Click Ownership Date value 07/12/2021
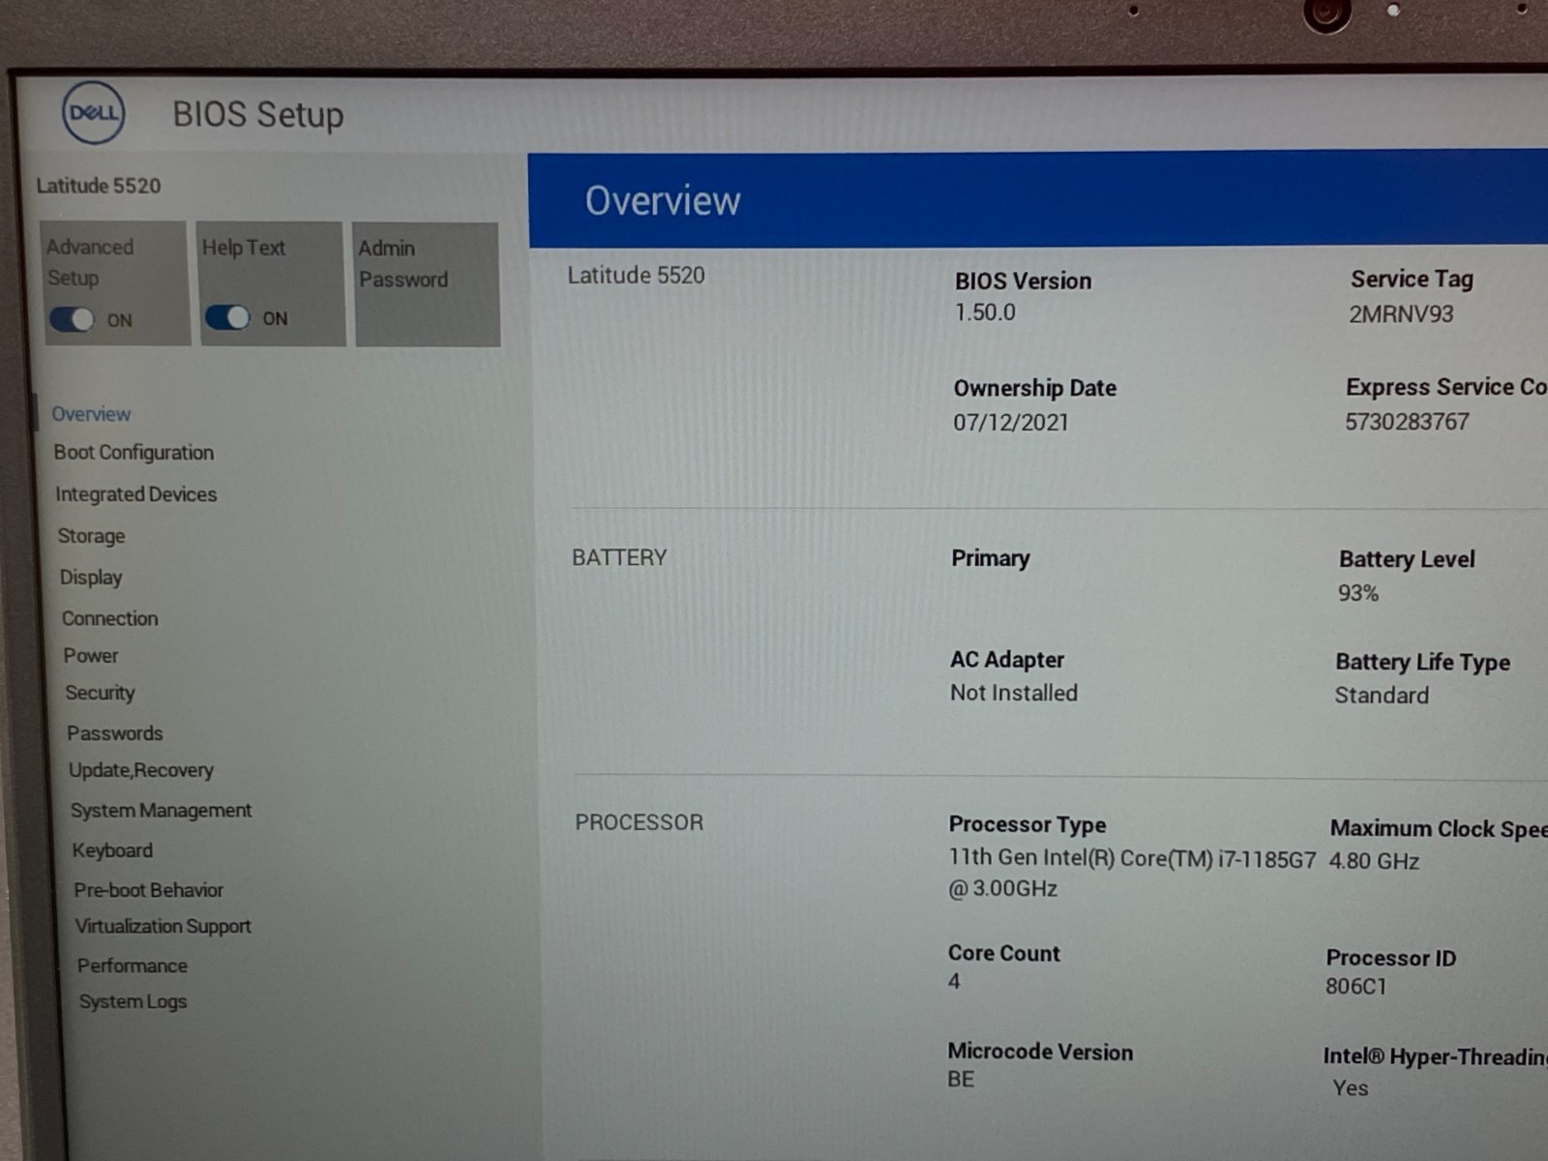The height and width of the screenshot is (1161, 1548). (x=1011, y=423)
